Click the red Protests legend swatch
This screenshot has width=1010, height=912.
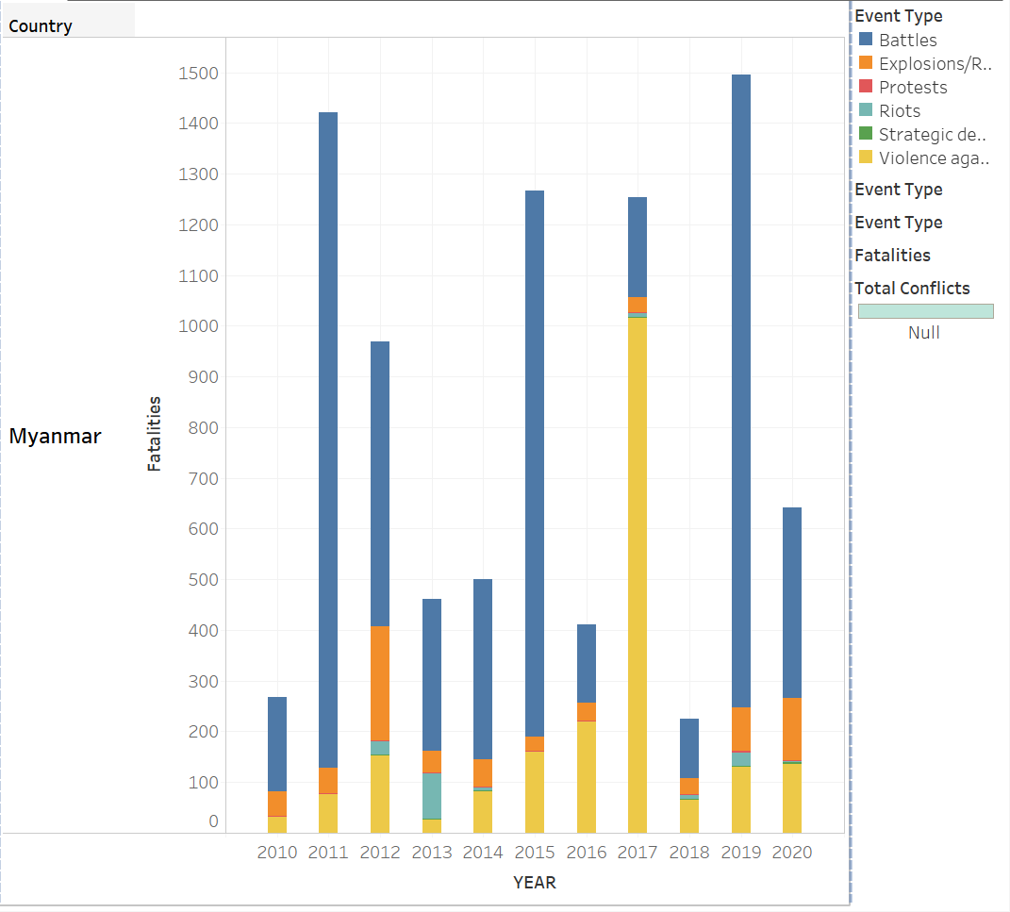(866, 87)
